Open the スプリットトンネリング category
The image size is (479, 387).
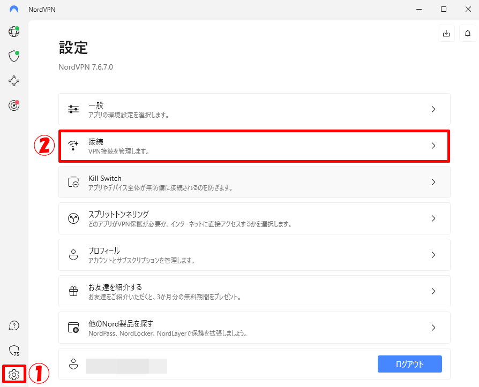coord(254,218)
